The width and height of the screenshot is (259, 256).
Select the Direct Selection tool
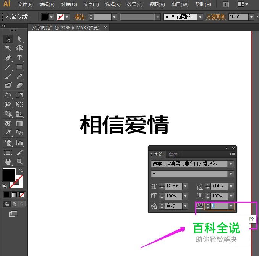[x=19, y=39]
